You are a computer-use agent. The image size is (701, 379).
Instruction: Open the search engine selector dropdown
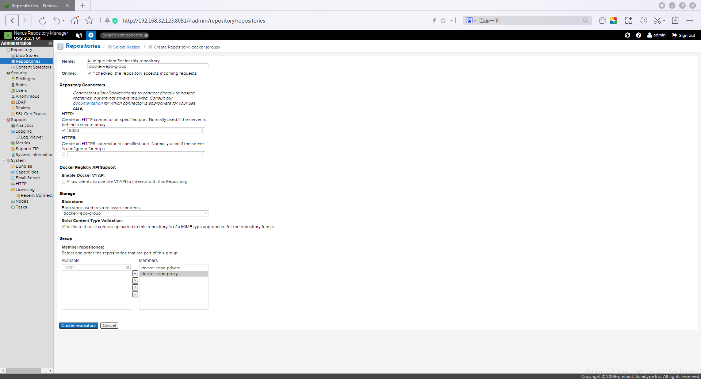(471, 20)
